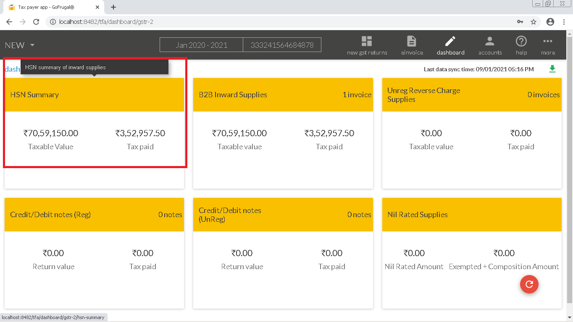
Task: Open the Chrome three-dot menu
Action: click(x=564, y=22)
